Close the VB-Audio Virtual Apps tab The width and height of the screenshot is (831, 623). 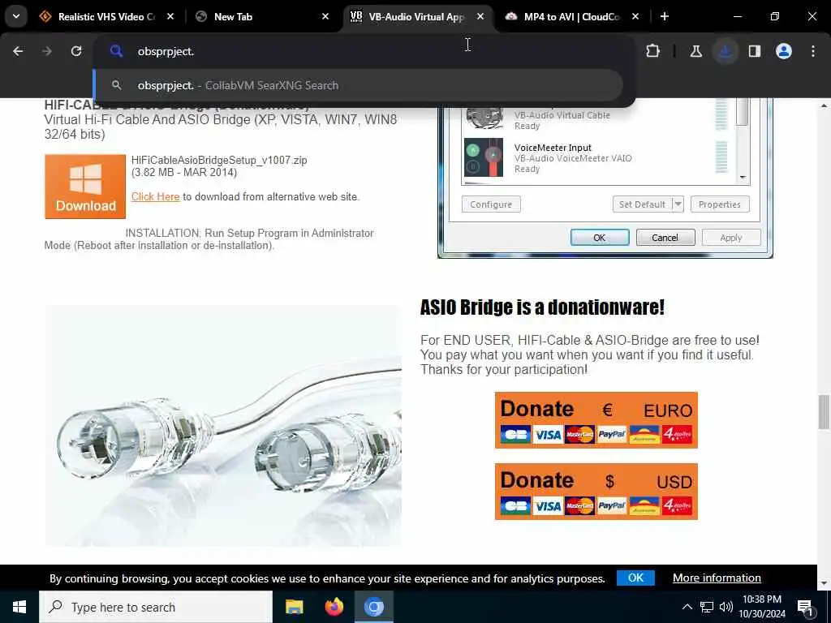[x=480, y=16]
